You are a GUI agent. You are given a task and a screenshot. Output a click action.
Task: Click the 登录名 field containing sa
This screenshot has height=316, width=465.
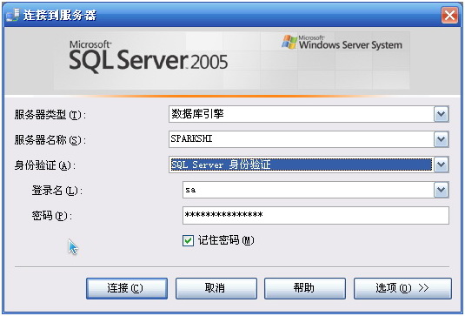[x=309, y=190]
